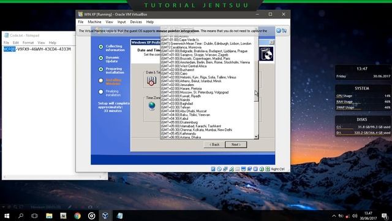Select (GMT+05:45) Kathmandu time zone
Image resolution: width=392 pixels, height=221 pixels.
click(207, 134)
